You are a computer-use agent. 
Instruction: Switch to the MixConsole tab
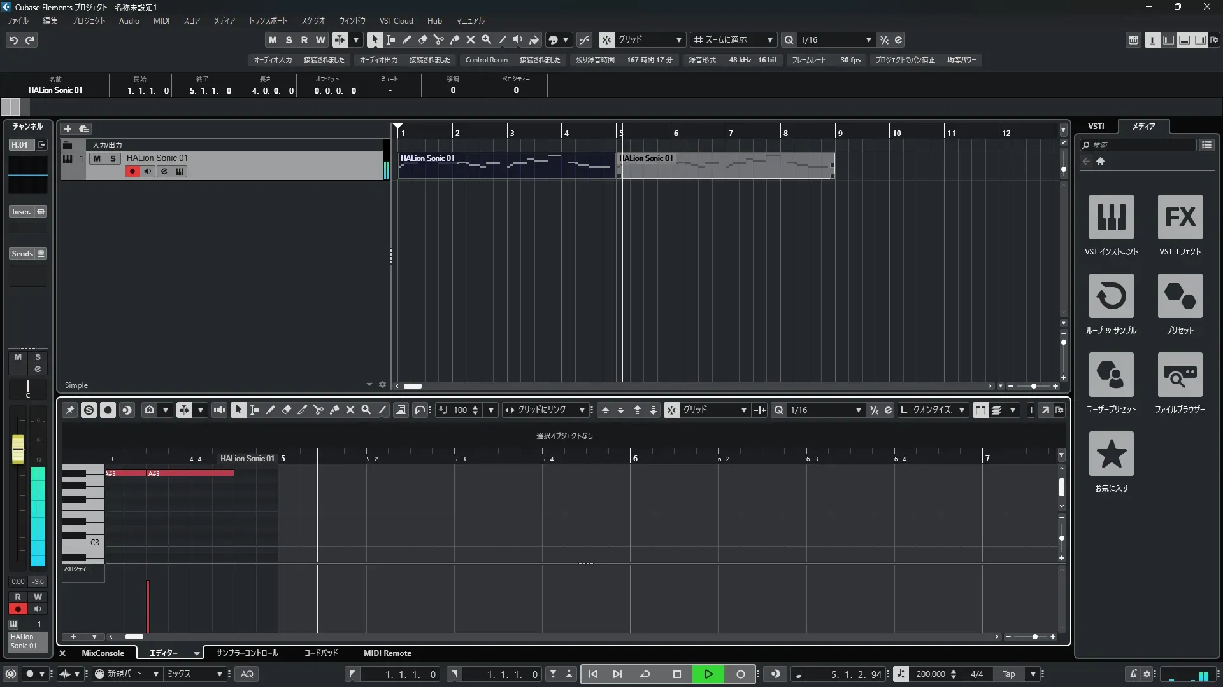[x=103, y=653]
